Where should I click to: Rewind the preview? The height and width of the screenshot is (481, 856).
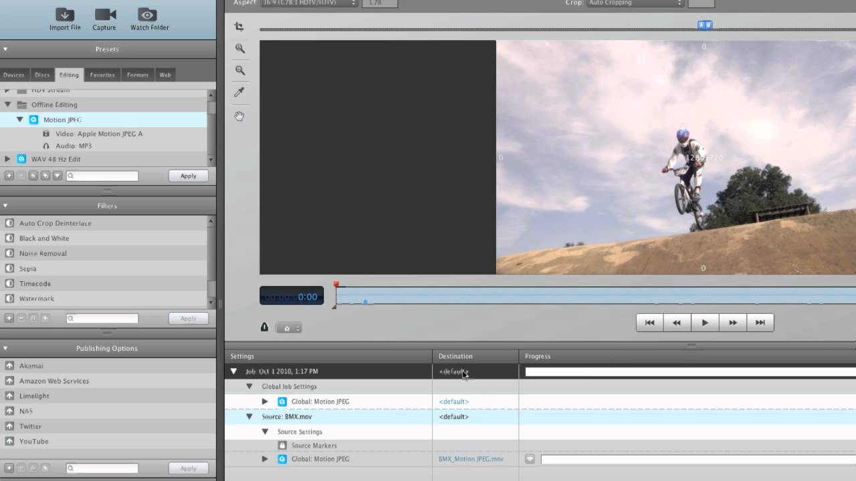(677, 323)
